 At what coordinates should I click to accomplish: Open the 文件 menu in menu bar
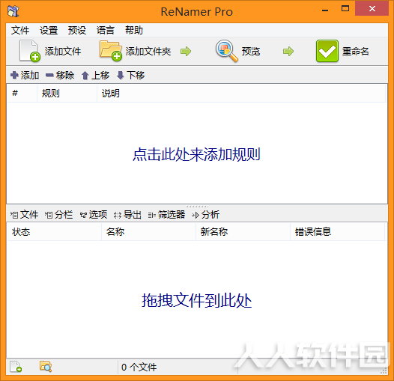point(20,31)
